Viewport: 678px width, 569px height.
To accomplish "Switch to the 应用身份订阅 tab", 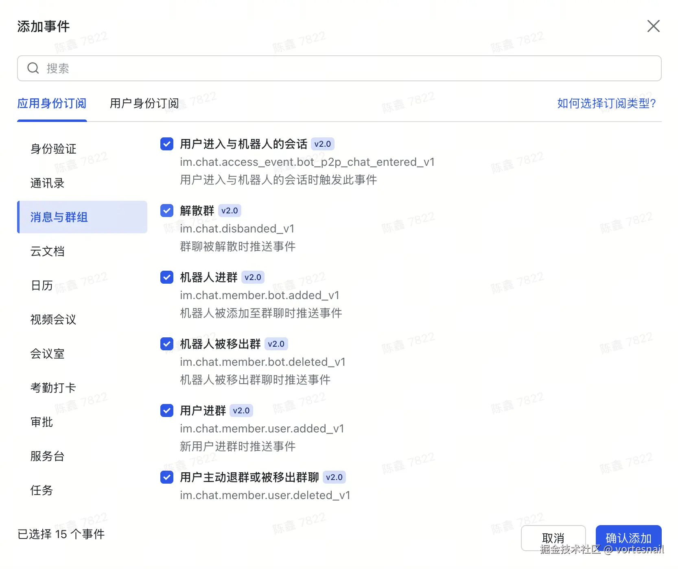I will pyautogui.click(x=52, y=103).
